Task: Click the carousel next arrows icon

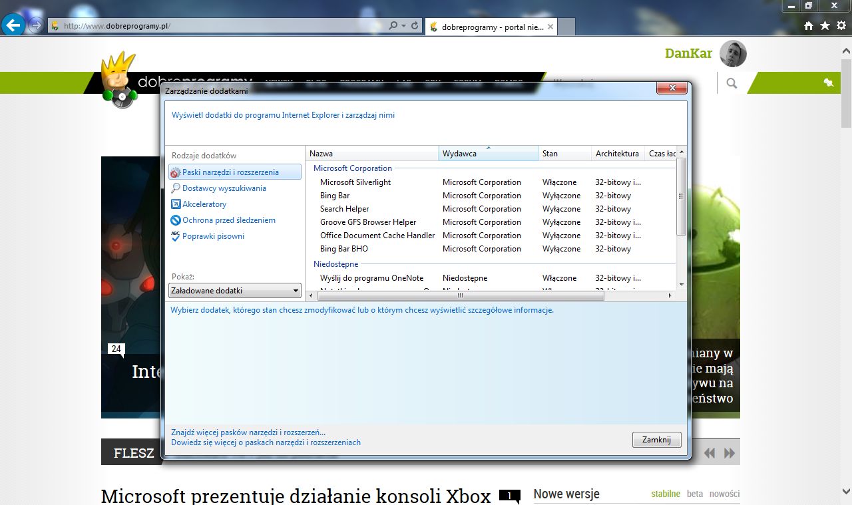Action: pyautogui.click(x=730, y=453)
